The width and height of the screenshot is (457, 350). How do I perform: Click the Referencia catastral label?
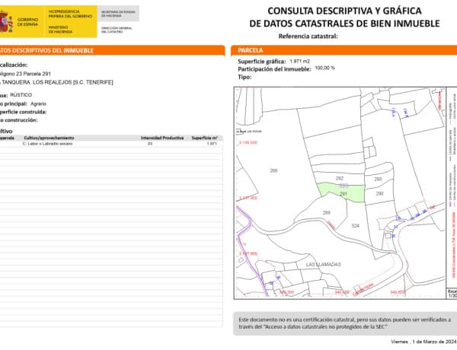point(308,37)
